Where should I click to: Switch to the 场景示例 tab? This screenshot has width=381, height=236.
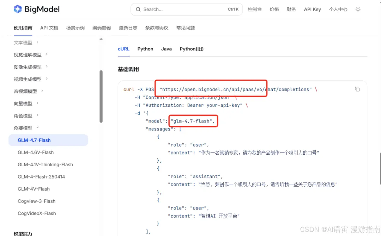(x=75, y=28)
